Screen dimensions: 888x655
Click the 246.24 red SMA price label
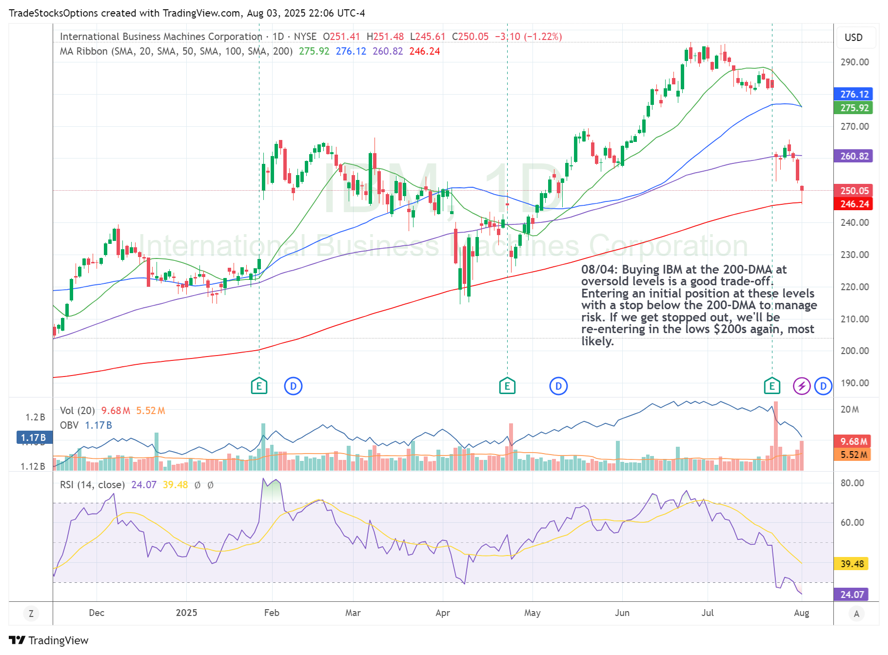[x=853, y=204]
